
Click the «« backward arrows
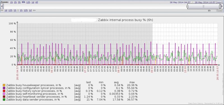click(2, 10)
